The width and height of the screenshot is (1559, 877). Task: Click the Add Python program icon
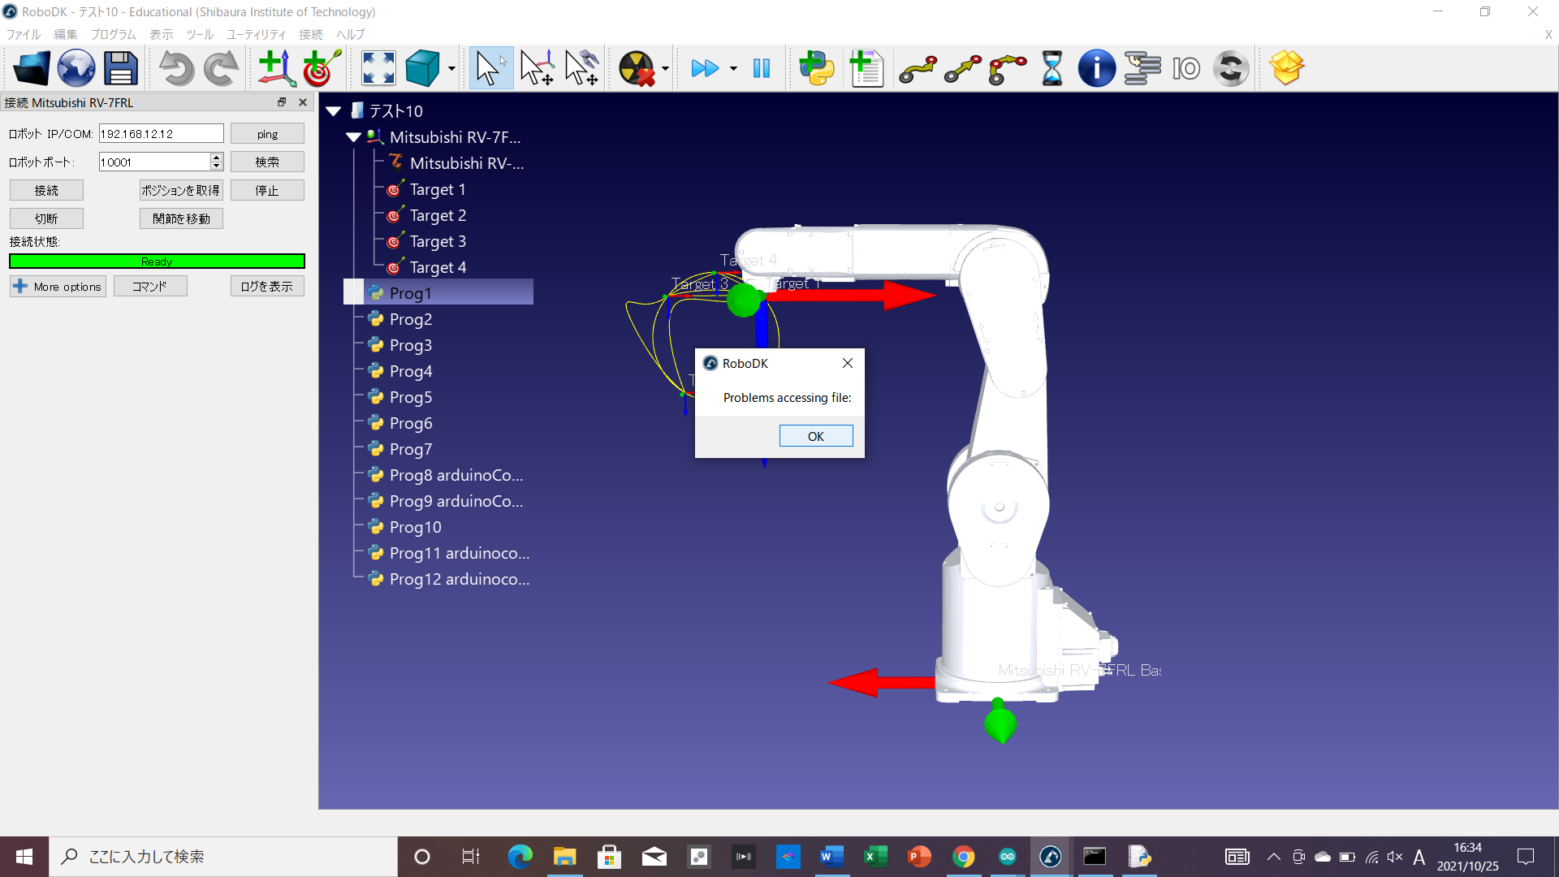pos(817,68)
